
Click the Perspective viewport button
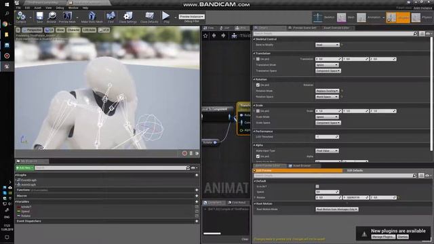(x=33, y=30)
